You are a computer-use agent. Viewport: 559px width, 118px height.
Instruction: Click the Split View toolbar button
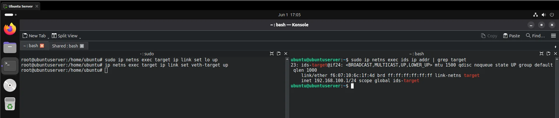(65, 36)
